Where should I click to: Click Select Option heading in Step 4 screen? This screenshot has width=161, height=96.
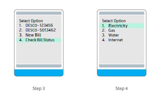(114, 21)
